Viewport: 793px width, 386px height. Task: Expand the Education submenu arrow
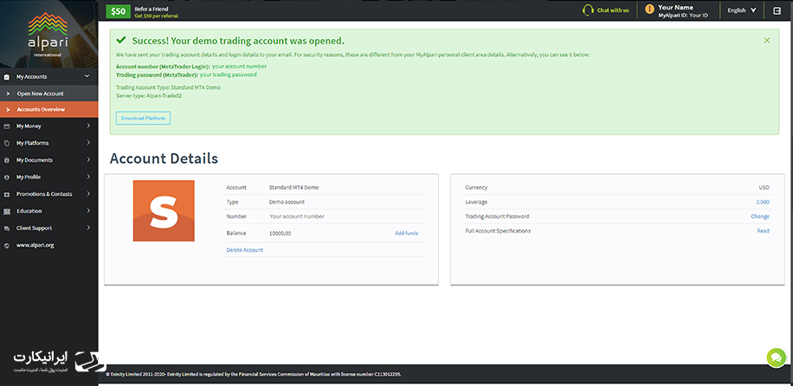coord(88,211)
